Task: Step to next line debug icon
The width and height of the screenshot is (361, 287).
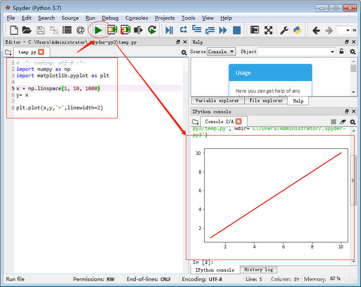Action: click(x=183, y=30)
